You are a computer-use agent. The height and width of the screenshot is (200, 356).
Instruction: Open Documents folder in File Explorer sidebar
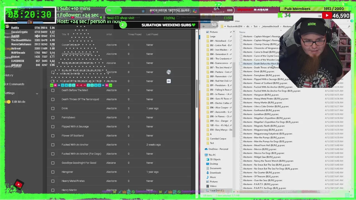[x=216, y=168]
